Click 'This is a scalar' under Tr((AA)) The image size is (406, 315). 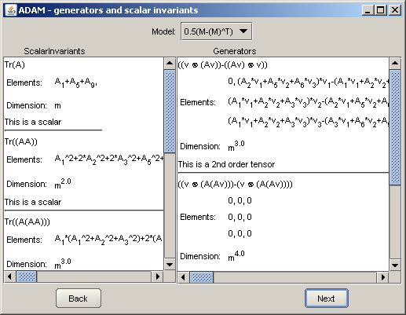click(x=33, y=202)
